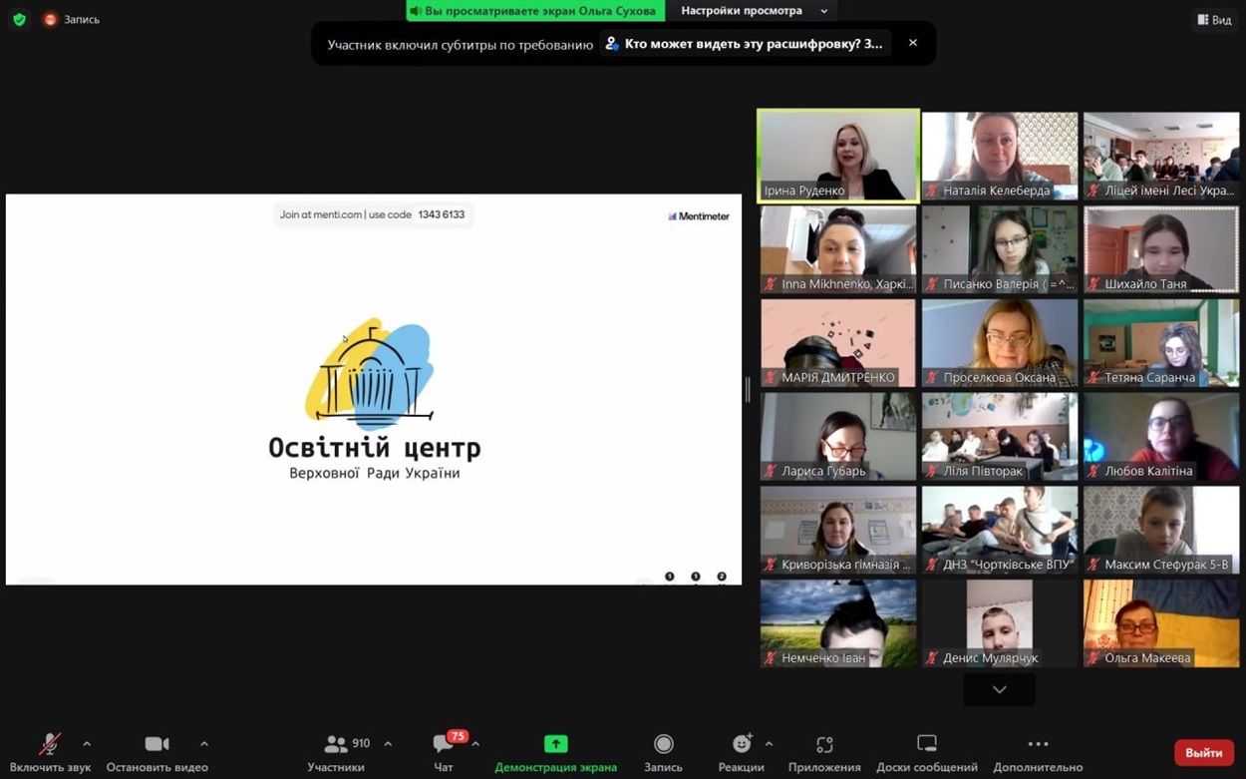Expand arrow next to Участники count
The image size is (1246, 779).
point(388,744)
